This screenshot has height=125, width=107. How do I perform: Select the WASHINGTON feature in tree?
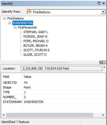(23, 23)
